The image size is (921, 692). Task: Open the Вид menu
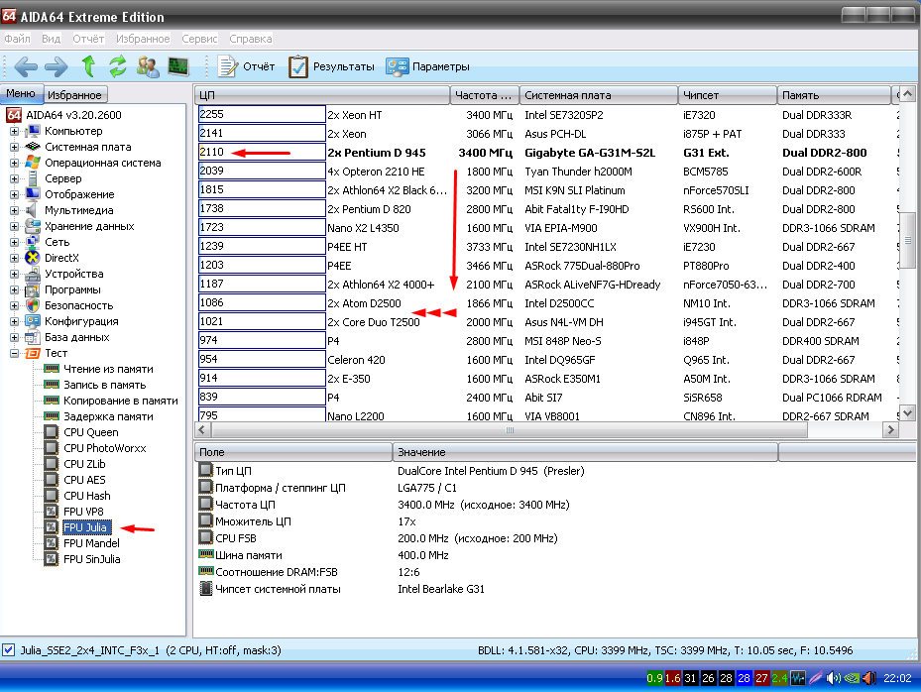click(52, 39)
